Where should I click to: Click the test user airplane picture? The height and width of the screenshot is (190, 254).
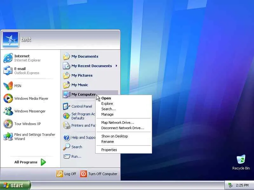[10, 40]
